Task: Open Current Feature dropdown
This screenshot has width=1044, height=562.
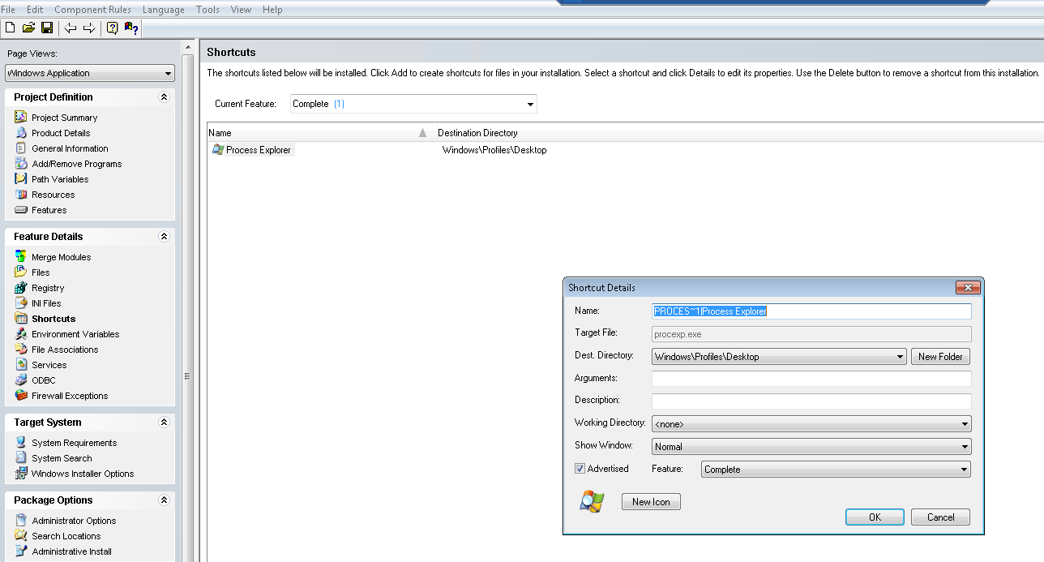Action: (413, 104)
